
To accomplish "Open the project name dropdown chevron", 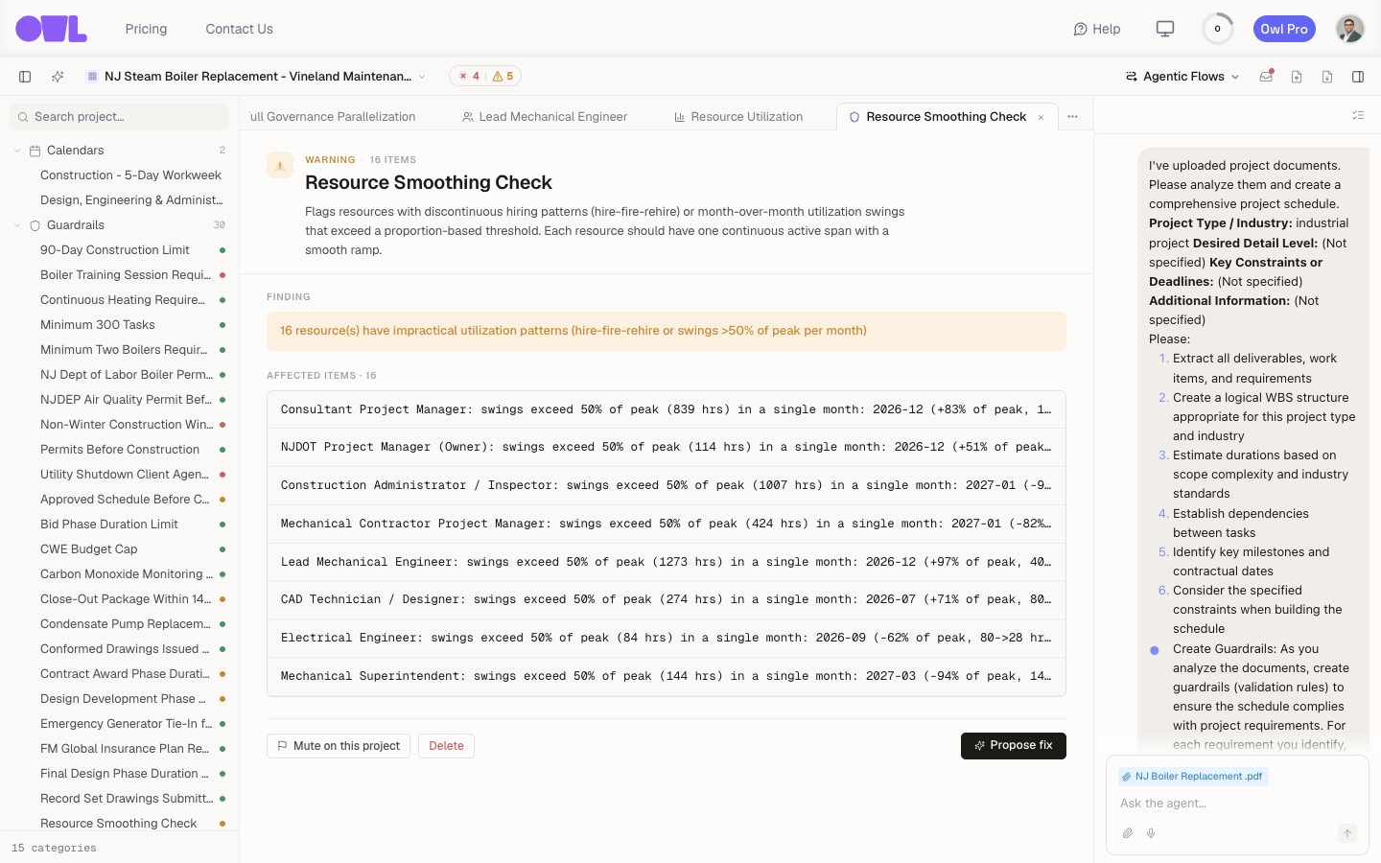I will 422,77.
